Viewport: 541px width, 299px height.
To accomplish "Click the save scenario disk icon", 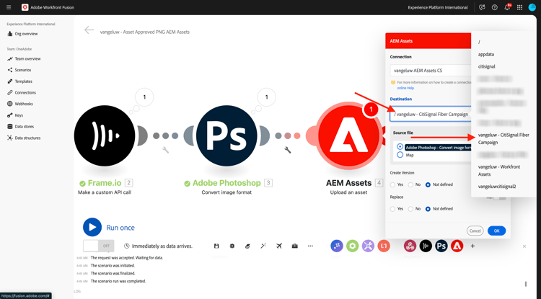I will (216, 246).
